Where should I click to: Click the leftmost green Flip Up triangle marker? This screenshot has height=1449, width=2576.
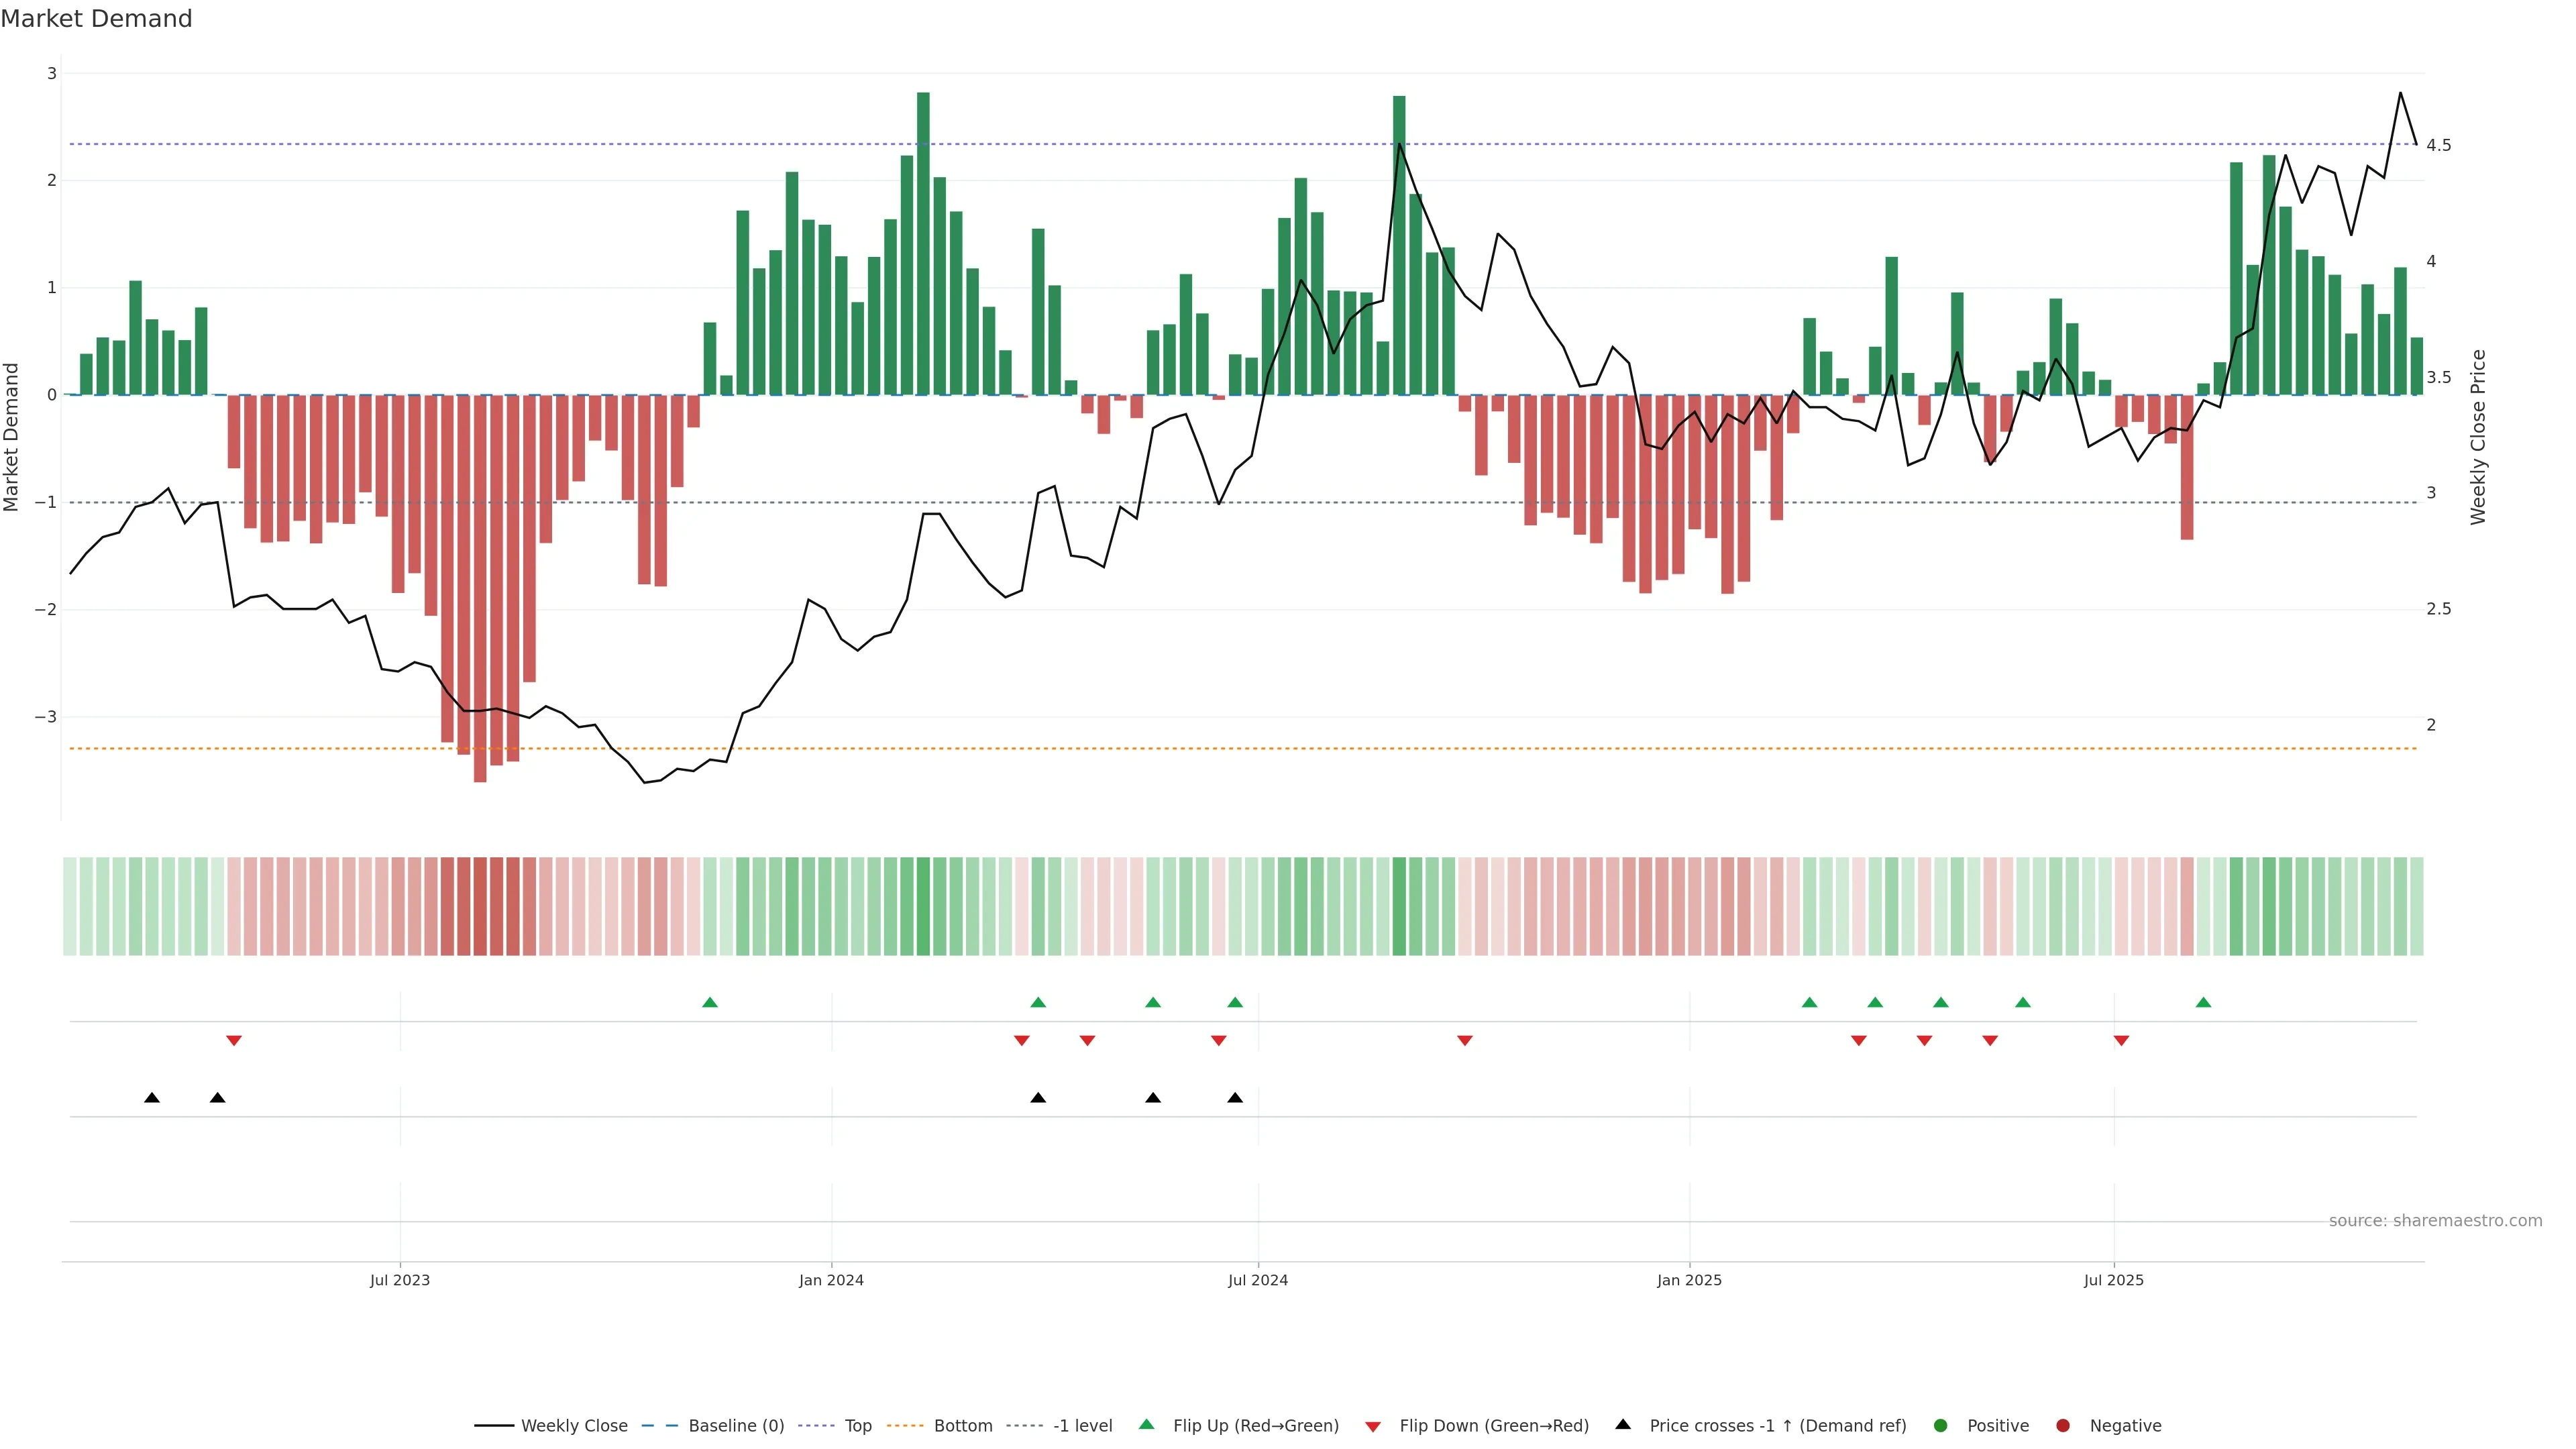click(x=710, y=1002)
